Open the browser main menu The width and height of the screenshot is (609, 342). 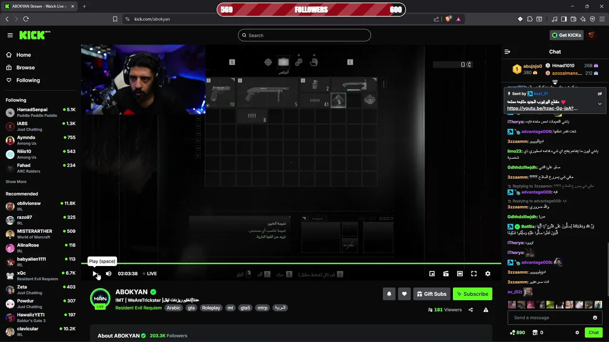[602, 19]
